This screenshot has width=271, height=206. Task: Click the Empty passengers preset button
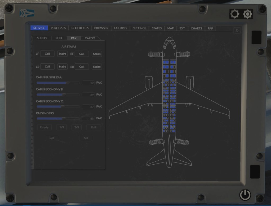(44, 127)
